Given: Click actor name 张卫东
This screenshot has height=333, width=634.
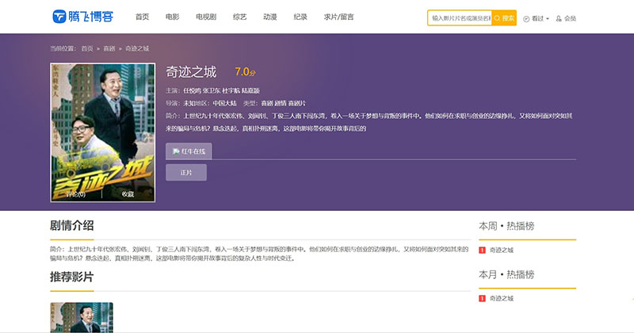Looking at the screenshot, I should pyautogui.click(x=212, y=90).
